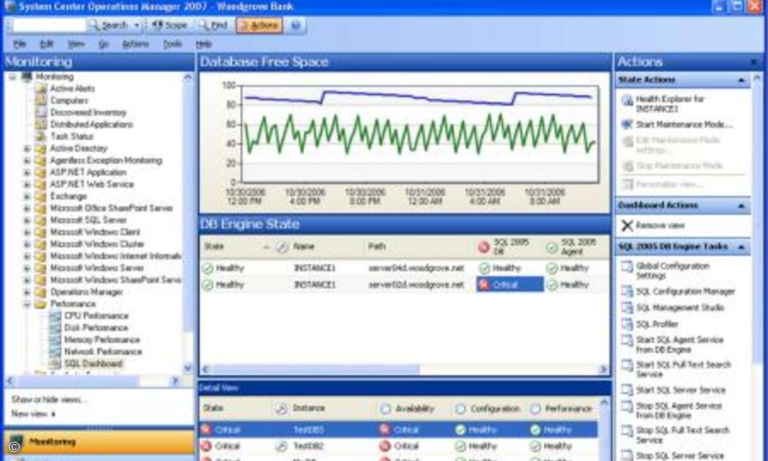Click the New view link
Screen dimensions: 768x461
pyautogui.click(x=33, y=414)
